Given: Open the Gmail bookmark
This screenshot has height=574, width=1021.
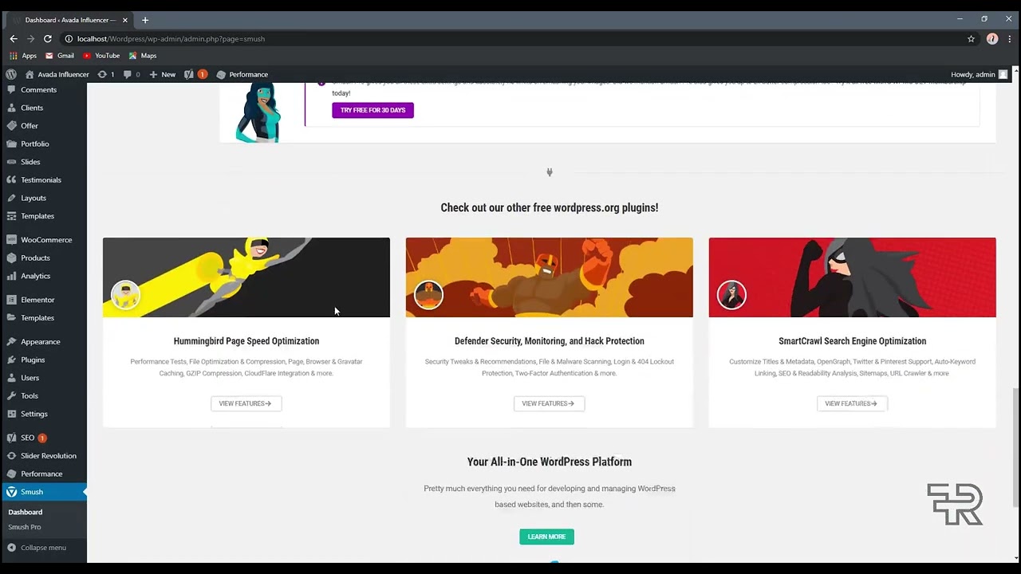Looking at the screenshot, I should [x=60, y=56].
